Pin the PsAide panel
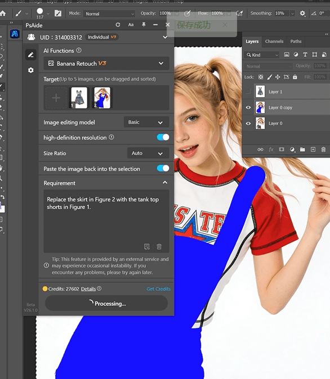This screenshot has height=379, width=330. [x=144, y=25]
